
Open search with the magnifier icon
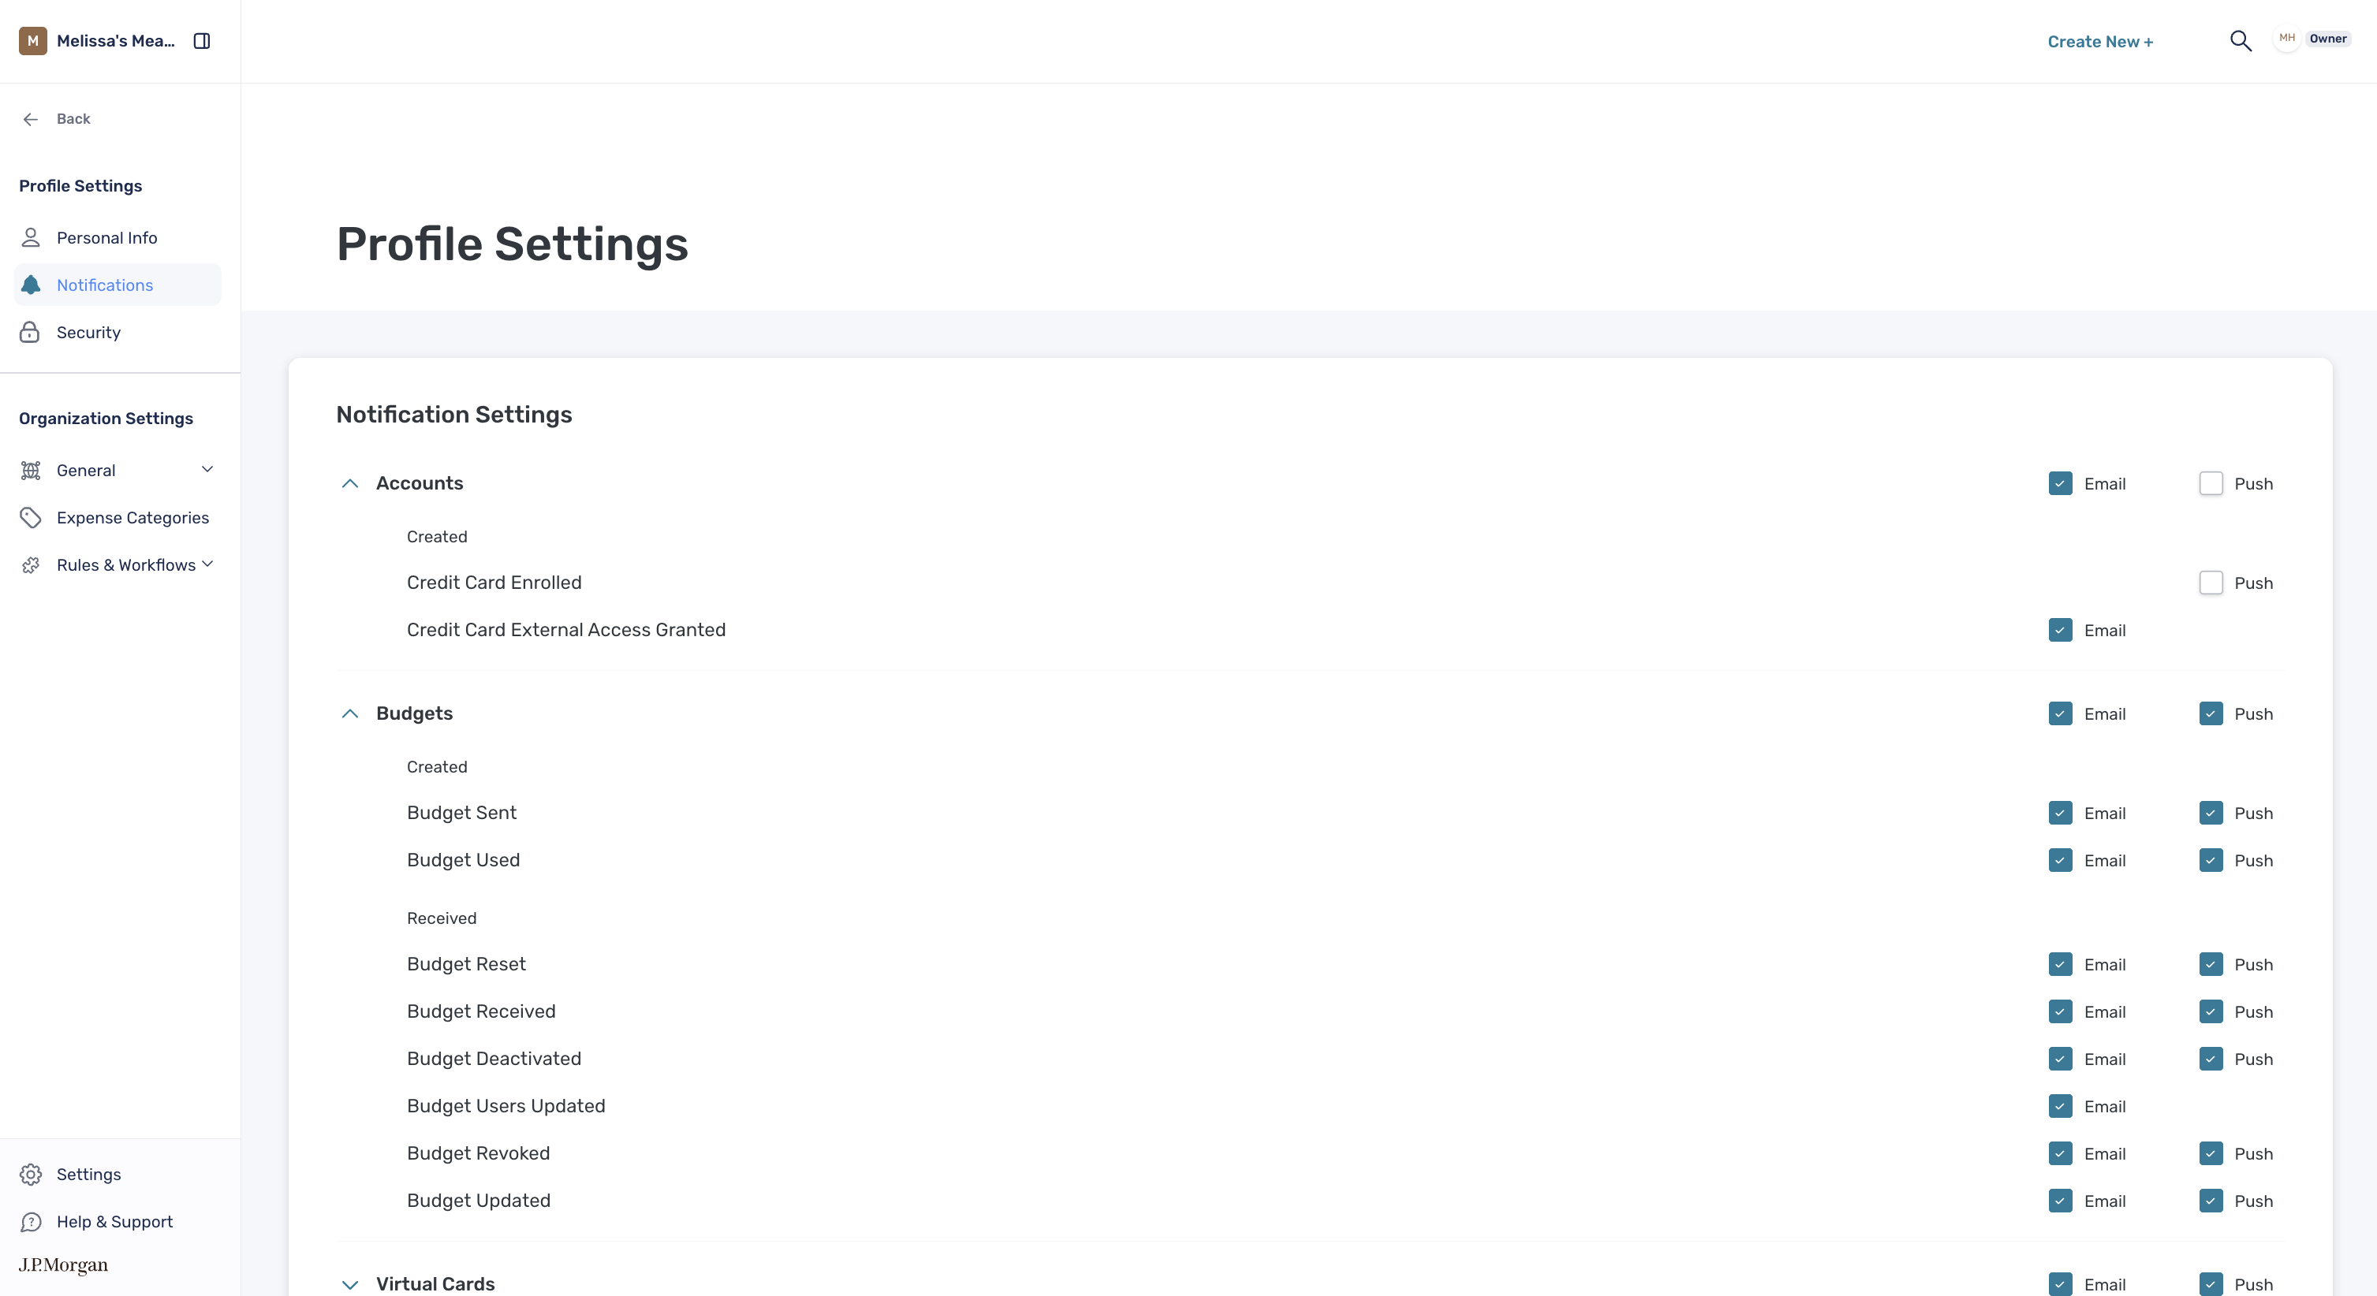(x=2241, y=40)
